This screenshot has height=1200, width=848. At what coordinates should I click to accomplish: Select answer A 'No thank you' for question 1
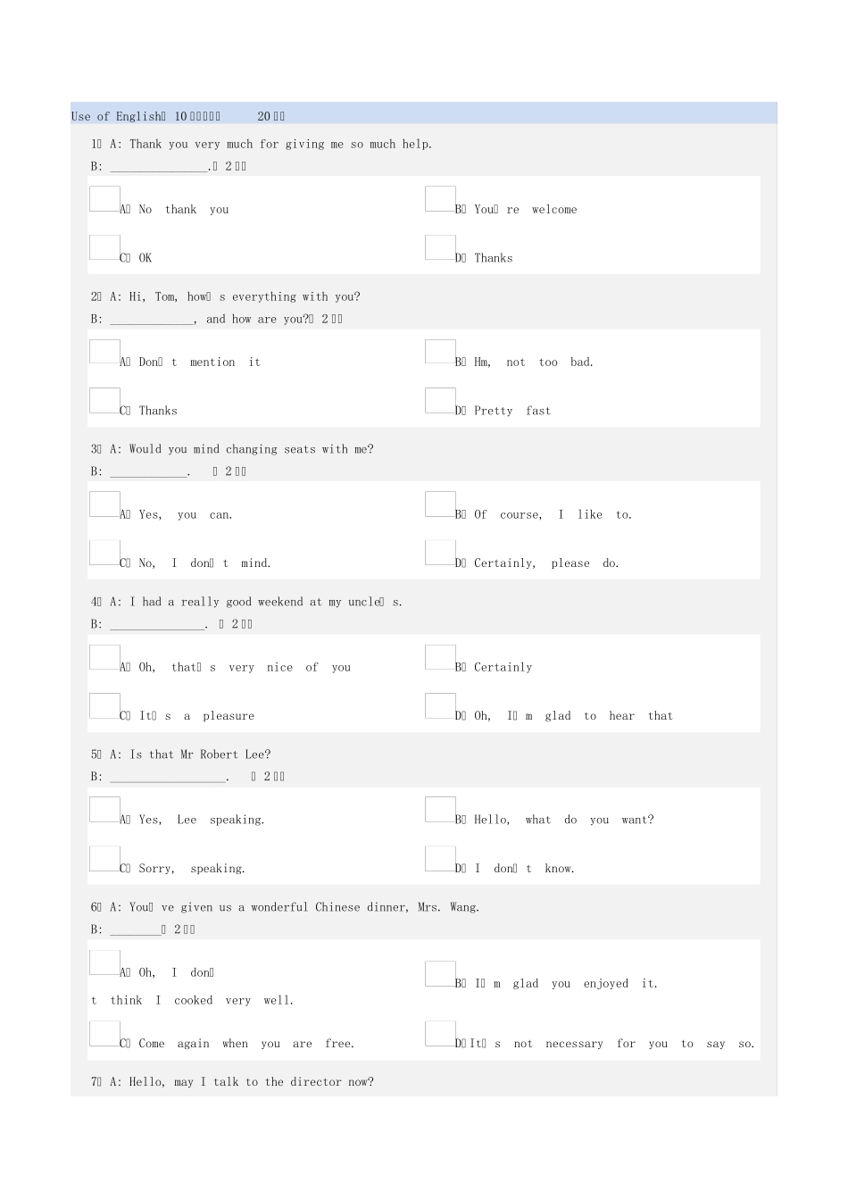point(104,199)
